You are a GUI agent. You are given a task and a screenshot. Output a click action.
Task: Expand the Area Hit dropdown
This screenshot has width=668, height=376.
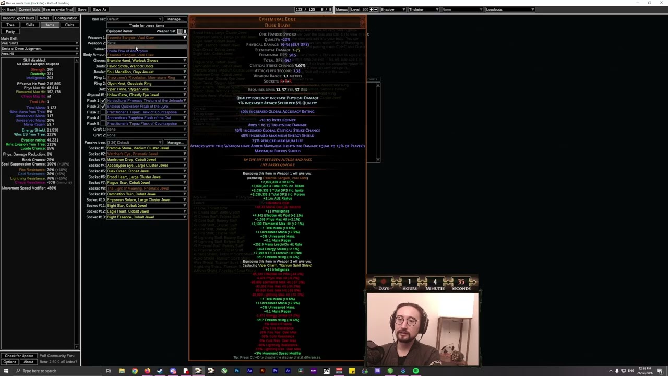click(x=40, y=54)
